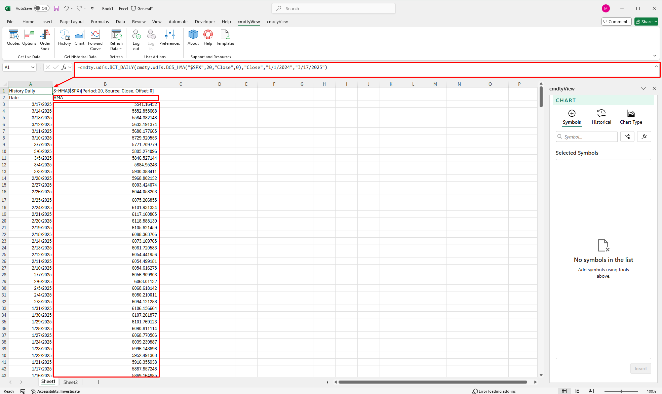Save the workbook with the disk icon
This screenshot has height=394, width=662.
(x=56, y=8)
